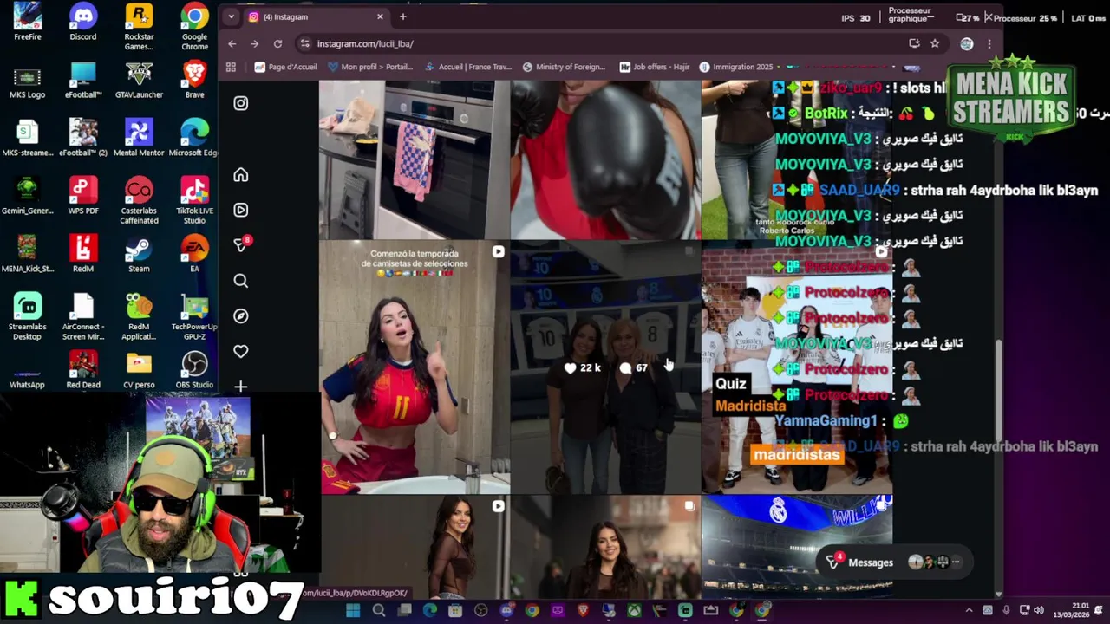
Task: Launch Microsoft Edge from the desktop
Action: coord(194,138)
